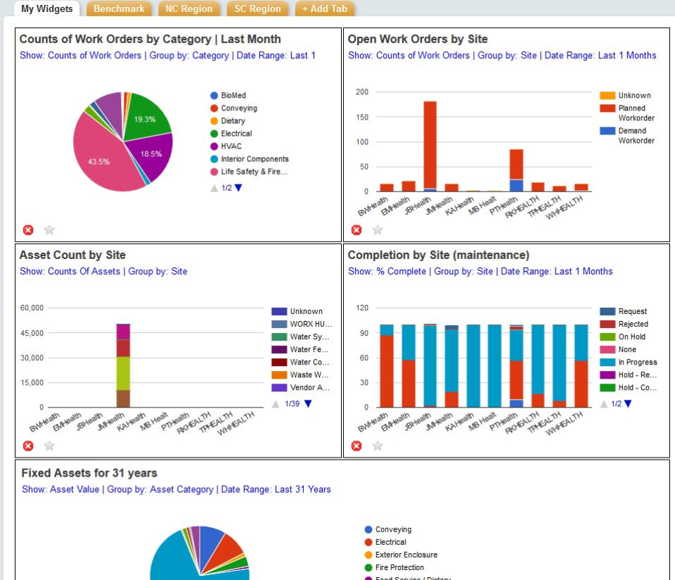Switch to the Benchmark tab
This screenshot has width=675, height=580.
(x=119, y=9)
